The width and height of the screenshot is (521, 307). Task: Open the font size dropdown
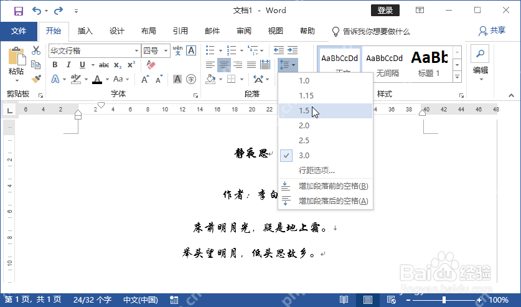click(x=166, y=51)
